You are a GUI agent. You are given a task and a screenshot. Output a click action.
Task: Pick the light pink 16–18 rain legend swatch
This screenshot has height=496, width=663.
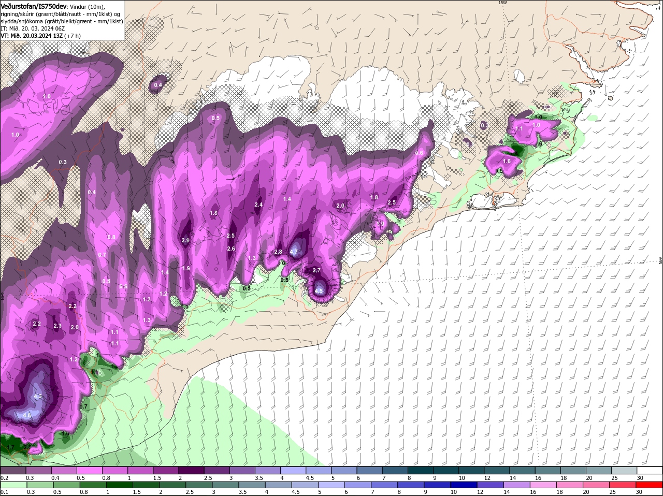(x=544, y=485)
